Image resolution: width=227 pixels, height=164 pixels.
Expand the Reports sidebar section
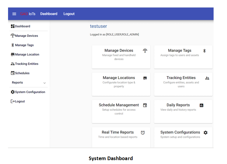coord(28,83)
